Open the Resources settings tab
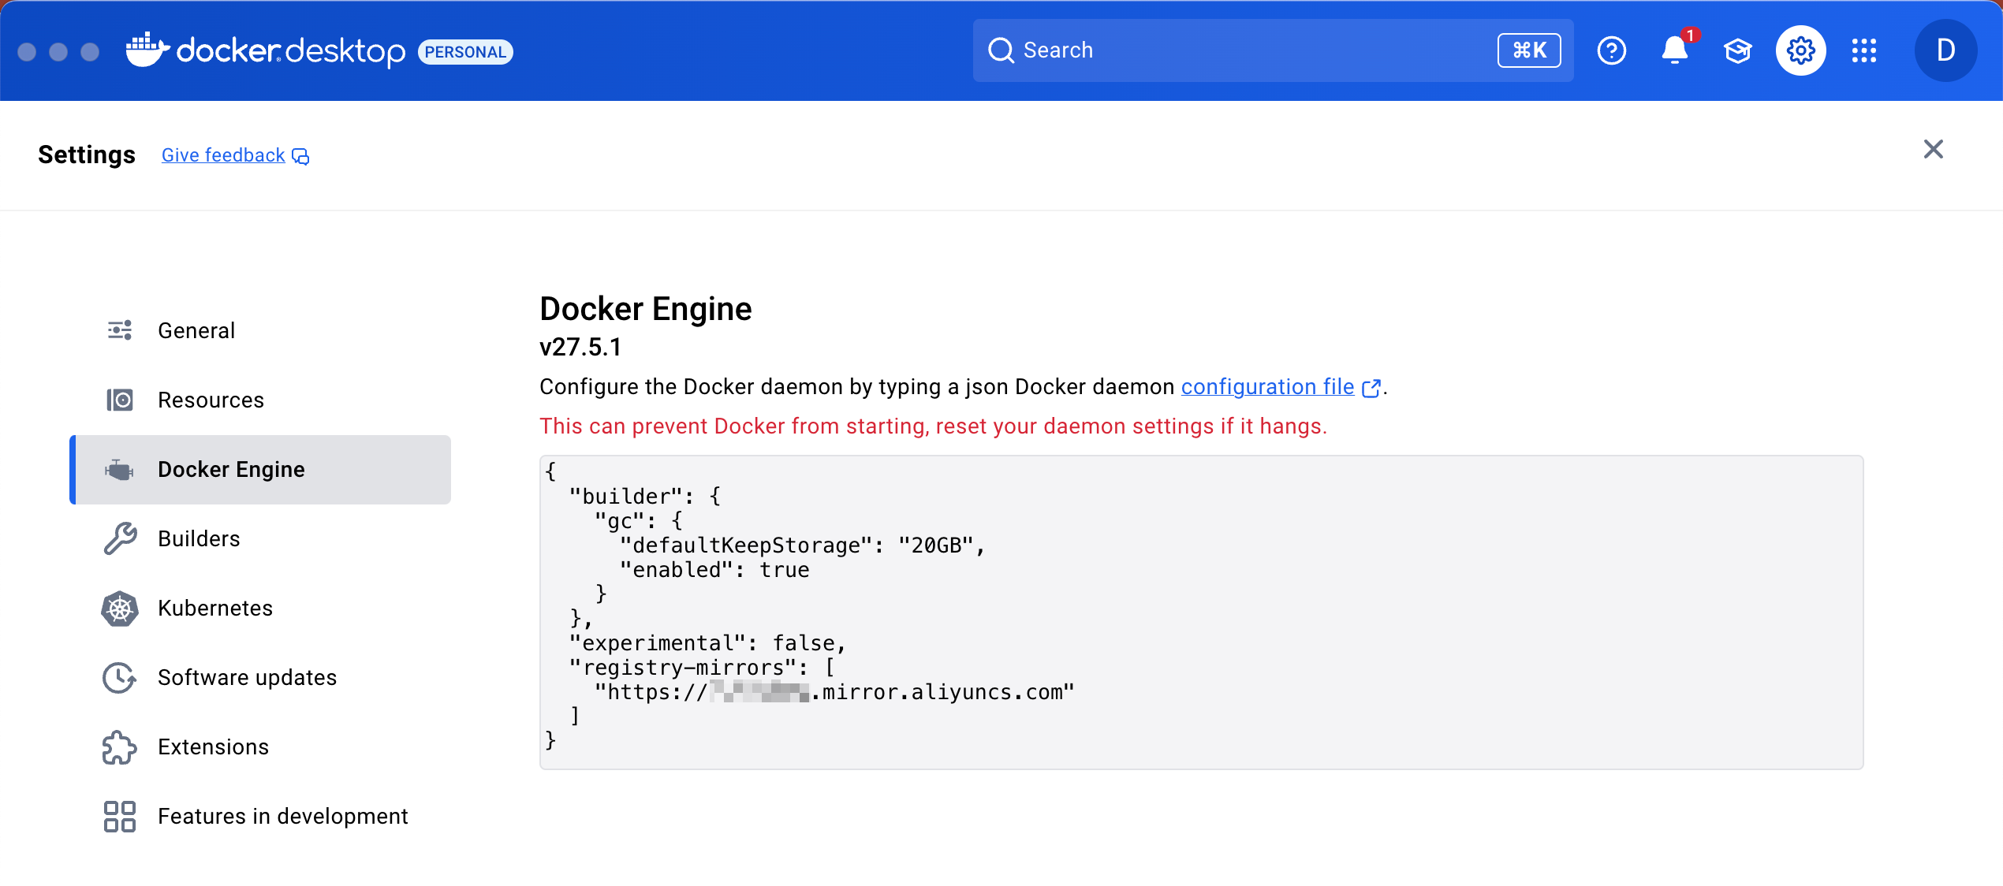The image size is (2003, 886). coord(260,400)
